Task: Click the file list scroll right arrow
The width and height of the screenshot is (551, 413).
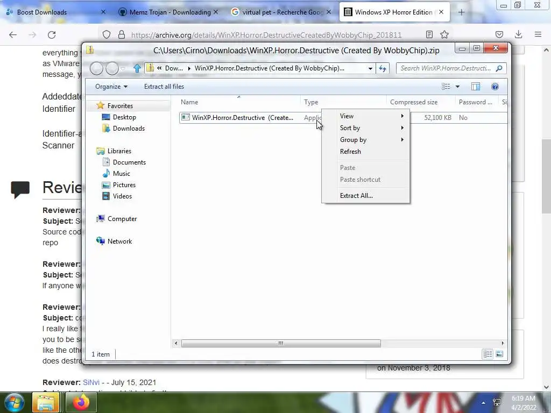Action: (x=503, y=343)
